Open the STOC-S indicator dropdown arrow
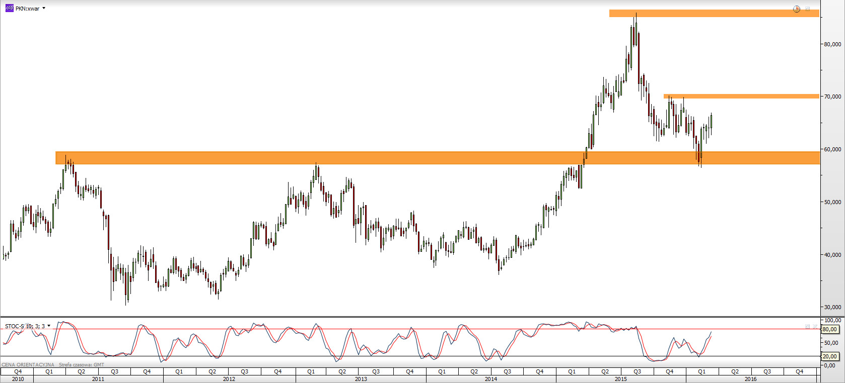 point(49,326)
